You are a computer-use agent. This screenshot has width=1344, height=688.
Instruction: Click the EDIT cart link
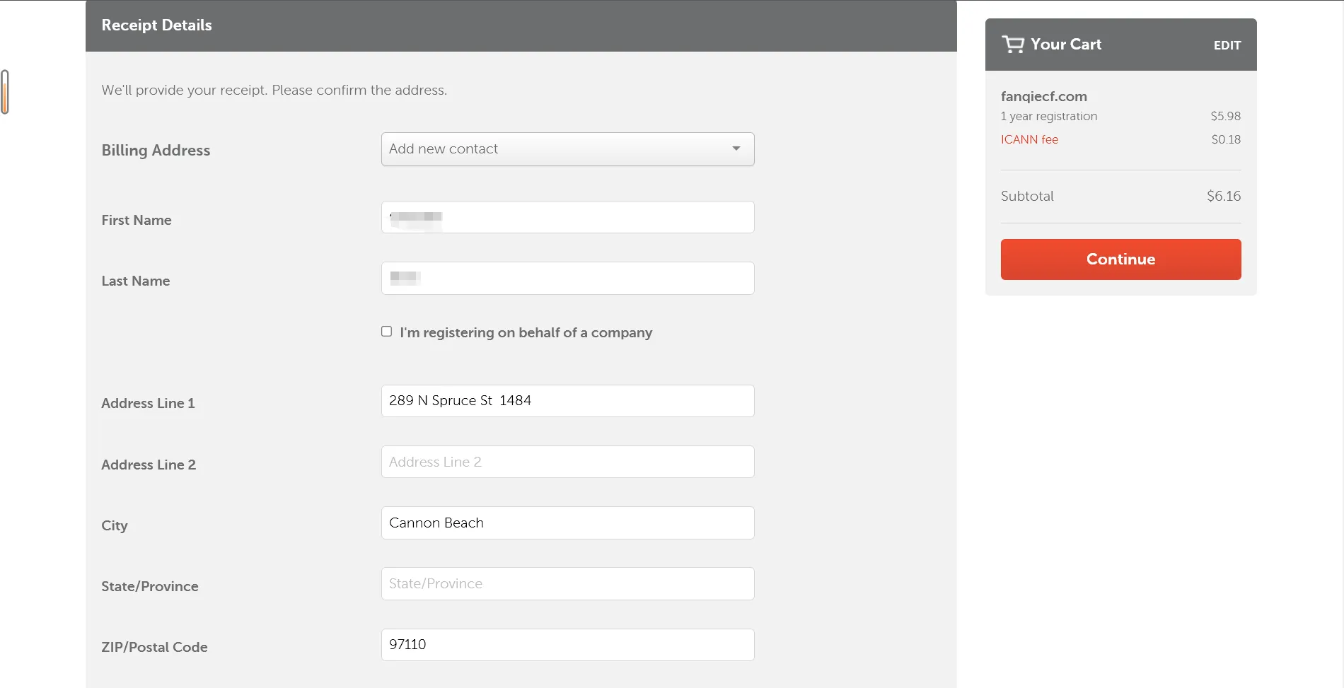coord(1227,45)
